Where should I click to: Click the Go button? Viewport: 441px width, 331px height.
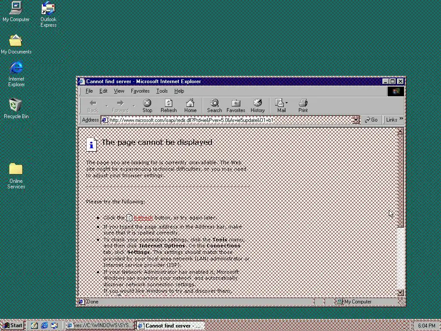click(371, 120)
